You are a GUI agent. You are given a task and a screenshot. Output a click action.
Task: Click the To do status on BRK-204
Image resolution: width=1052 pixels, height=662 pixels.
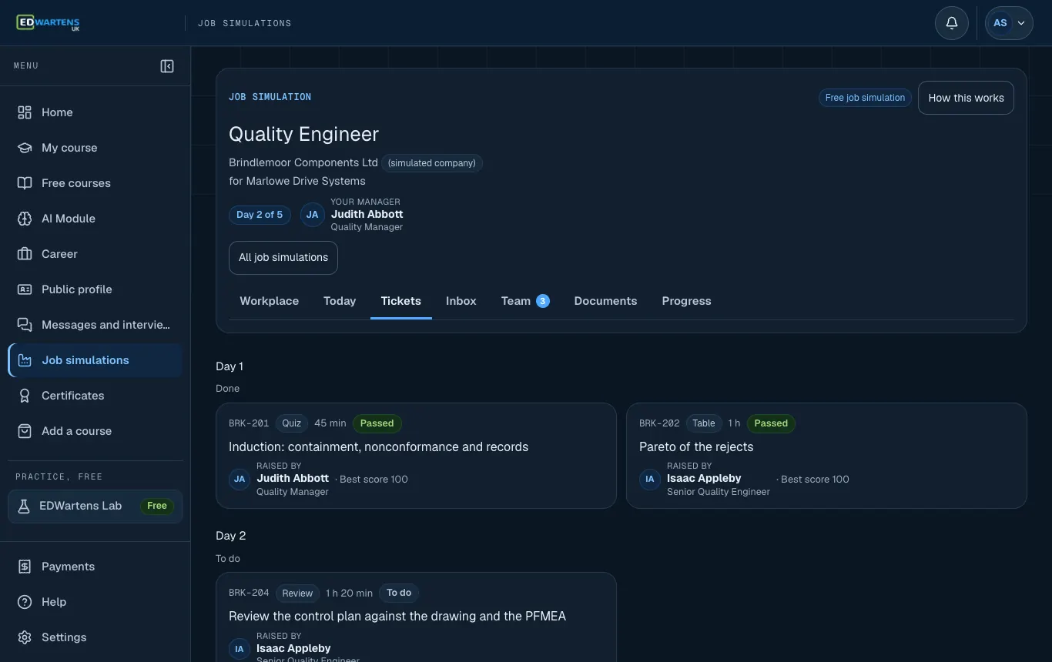[399, 593]
